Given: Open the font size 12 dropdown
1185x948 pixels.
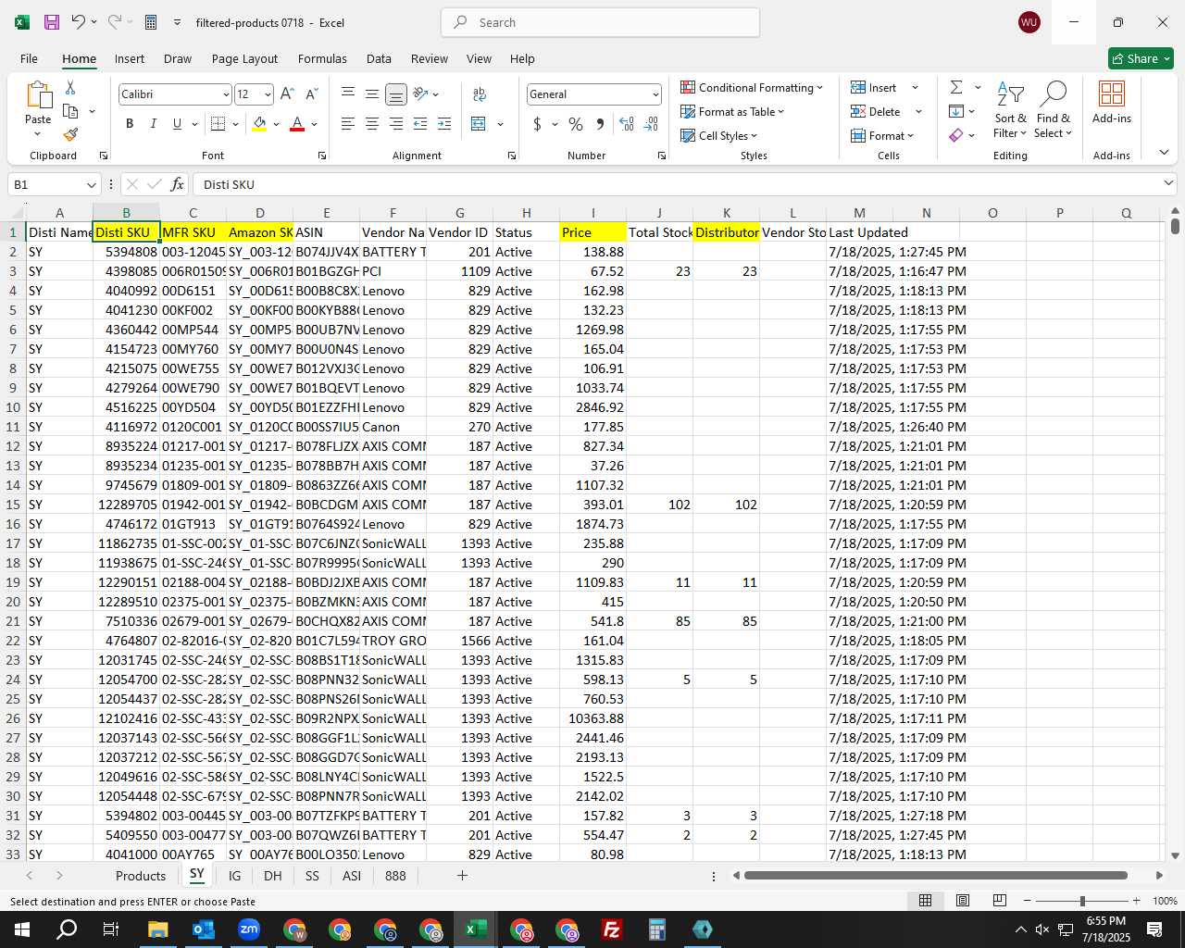Looking at the screenshot, I should coord(268,94).
